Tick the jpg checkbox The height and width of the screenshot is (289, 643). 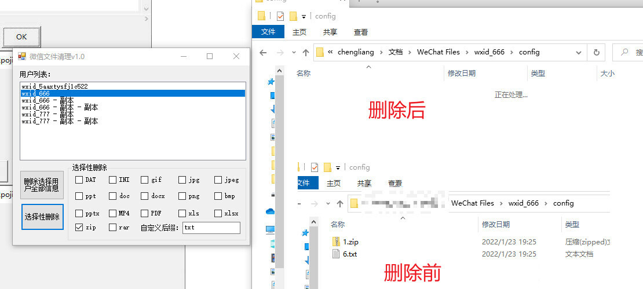point(182,180)
